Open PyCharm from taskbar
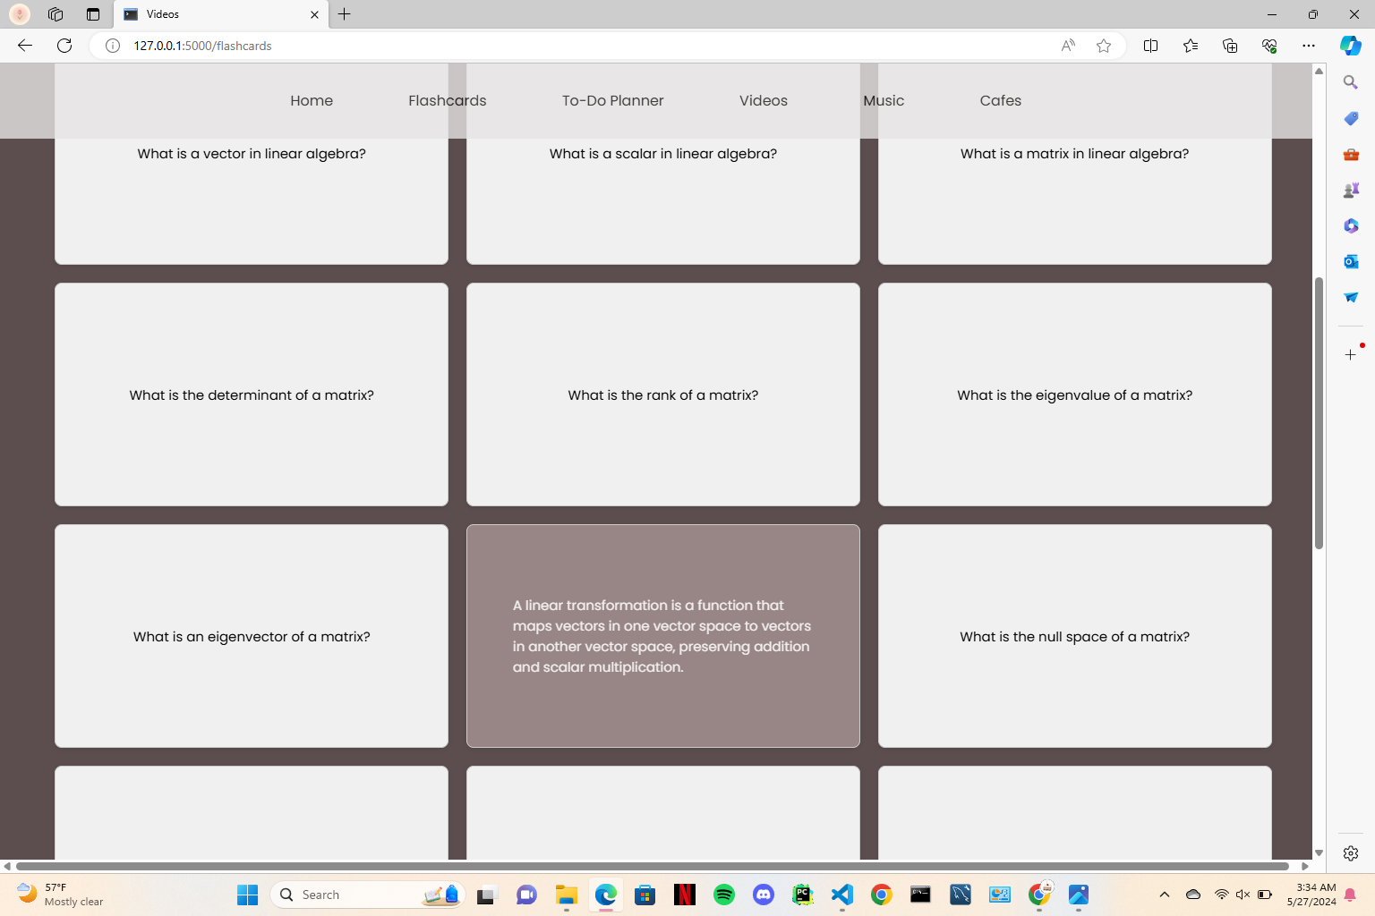Viewport: 1375px width, 916px height. [x=803, y=895]
